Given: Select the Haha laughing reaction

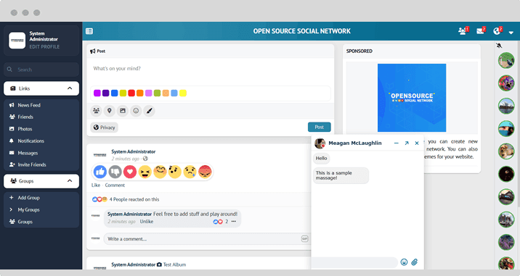Looking at the screenshot, I should click(145, 172).
